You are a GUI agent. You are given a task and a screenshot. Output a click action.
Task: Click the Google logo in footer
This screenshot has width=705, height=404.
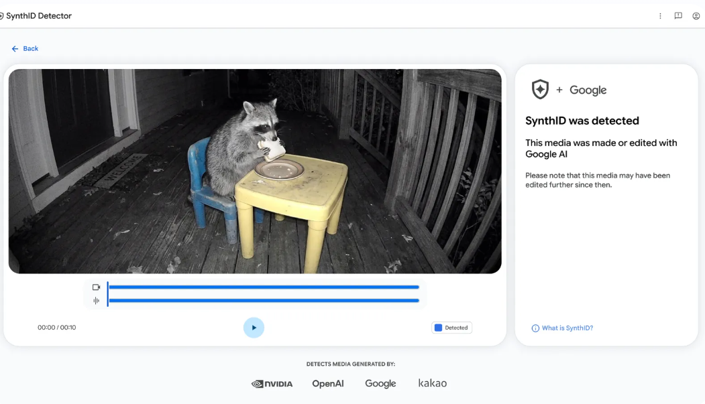pyautogui.click(x=380, y=384)
